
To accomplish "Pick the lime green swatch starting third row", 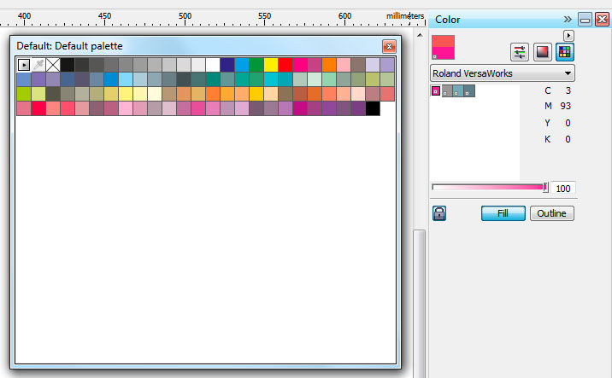I will coord(24,94).
